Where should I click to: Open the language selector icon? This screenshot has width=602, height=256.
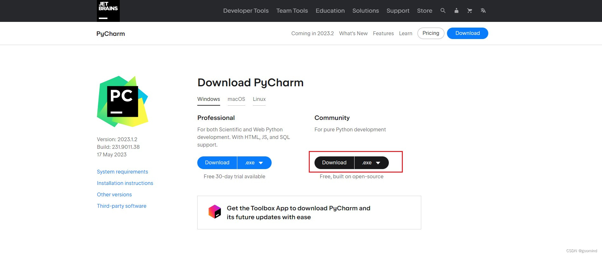(483, 10)
